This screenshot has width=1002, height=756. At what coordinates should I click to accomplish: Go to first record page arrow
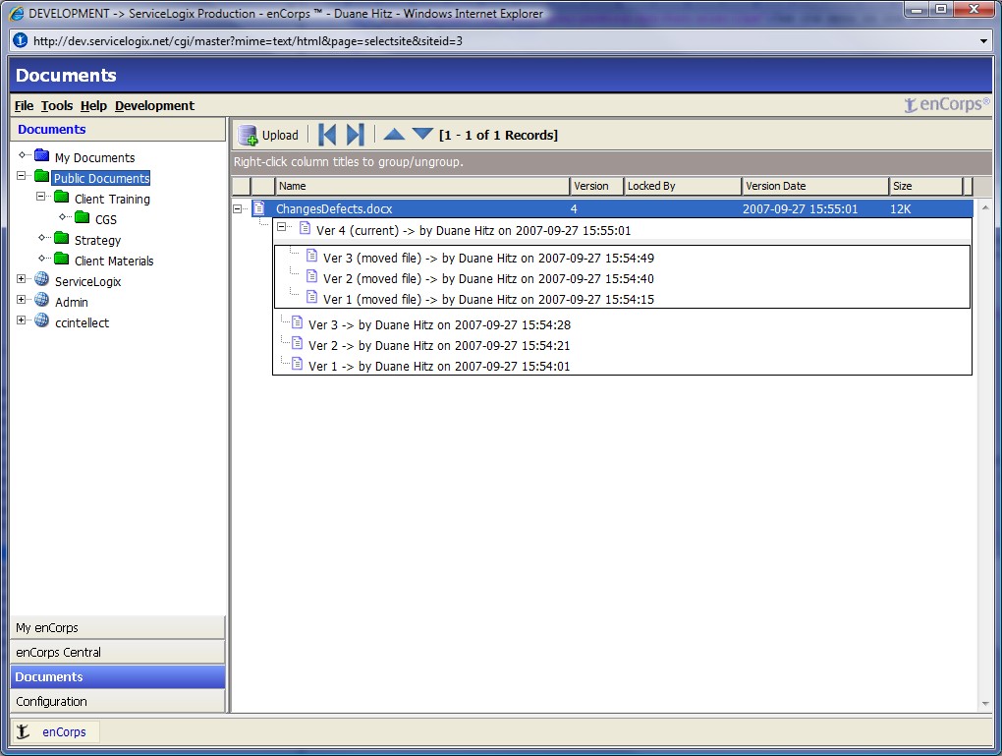(327, 135)
